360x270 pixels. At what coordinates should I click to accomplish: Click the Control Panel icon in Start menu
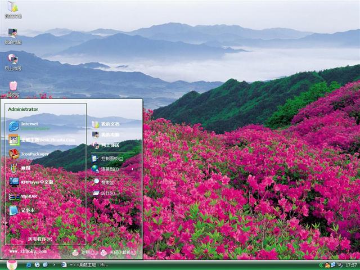point(95,159)
